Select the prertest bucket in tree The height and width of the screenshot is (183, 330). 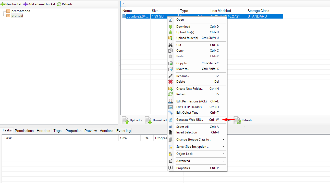(17, 16)
